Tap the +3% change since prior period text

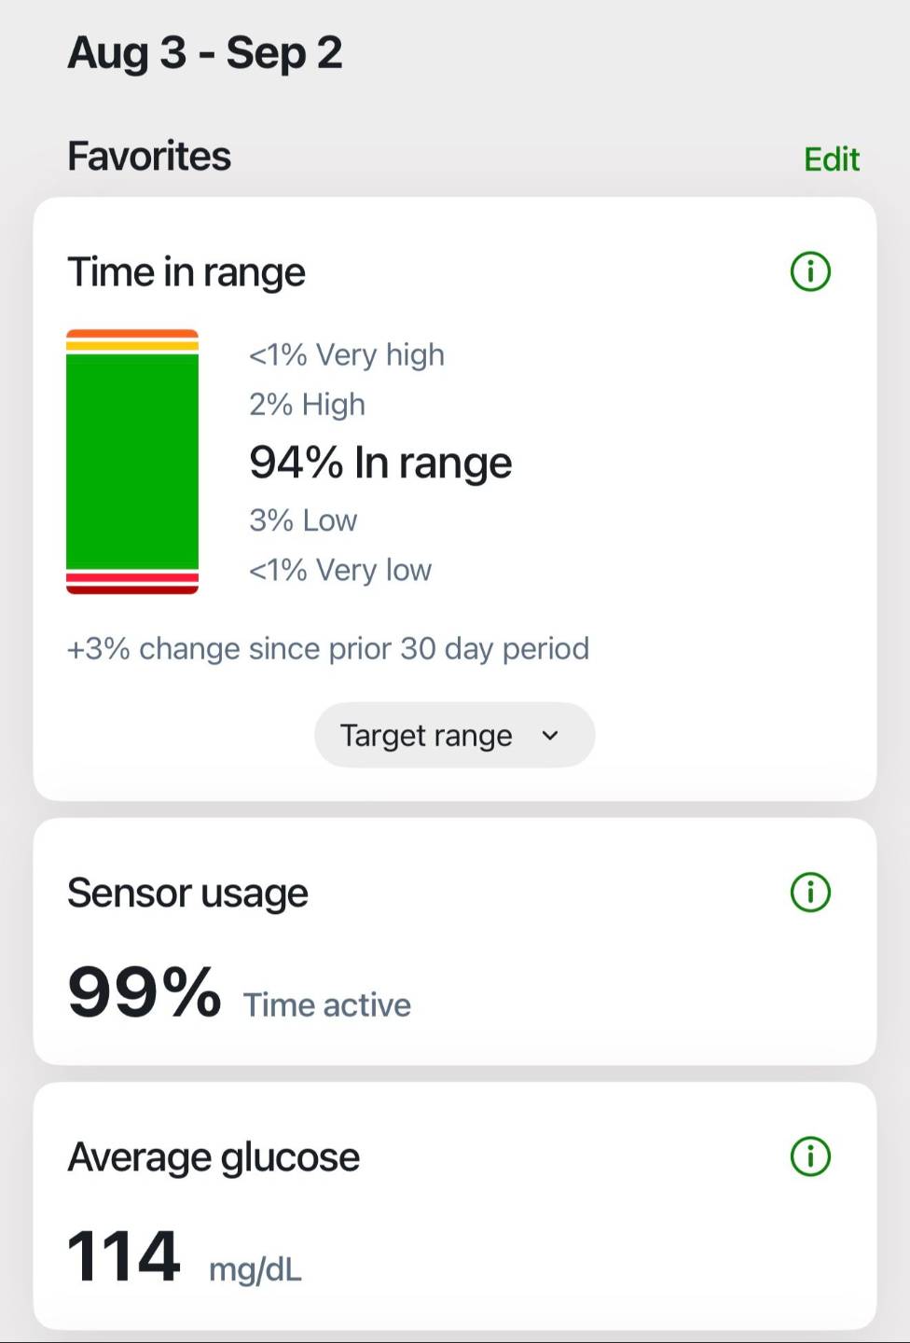point(328,648)
